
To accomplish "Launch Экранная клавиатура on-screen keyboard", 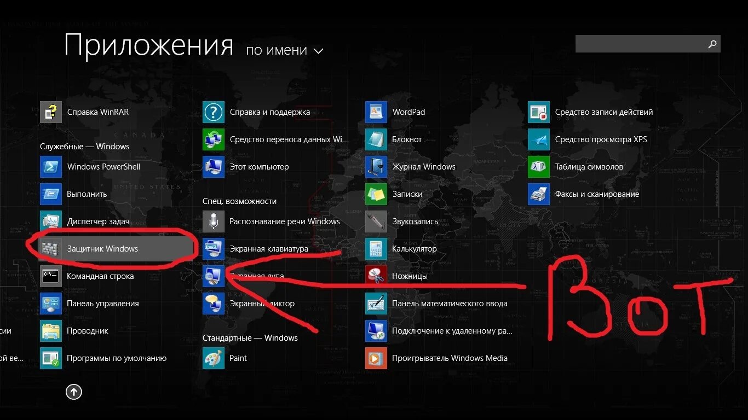I will click(x=255, y=249).
